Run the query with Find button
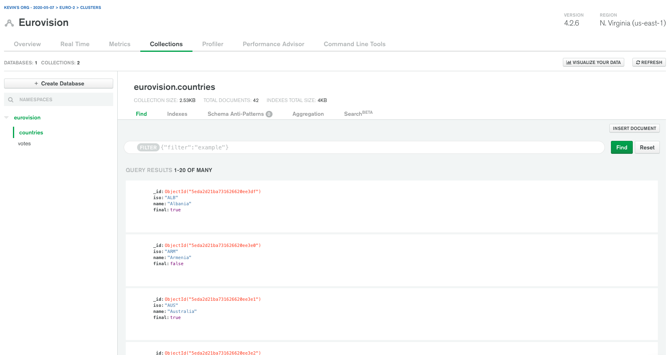672x355 pixels. click(x=622, y=147)
